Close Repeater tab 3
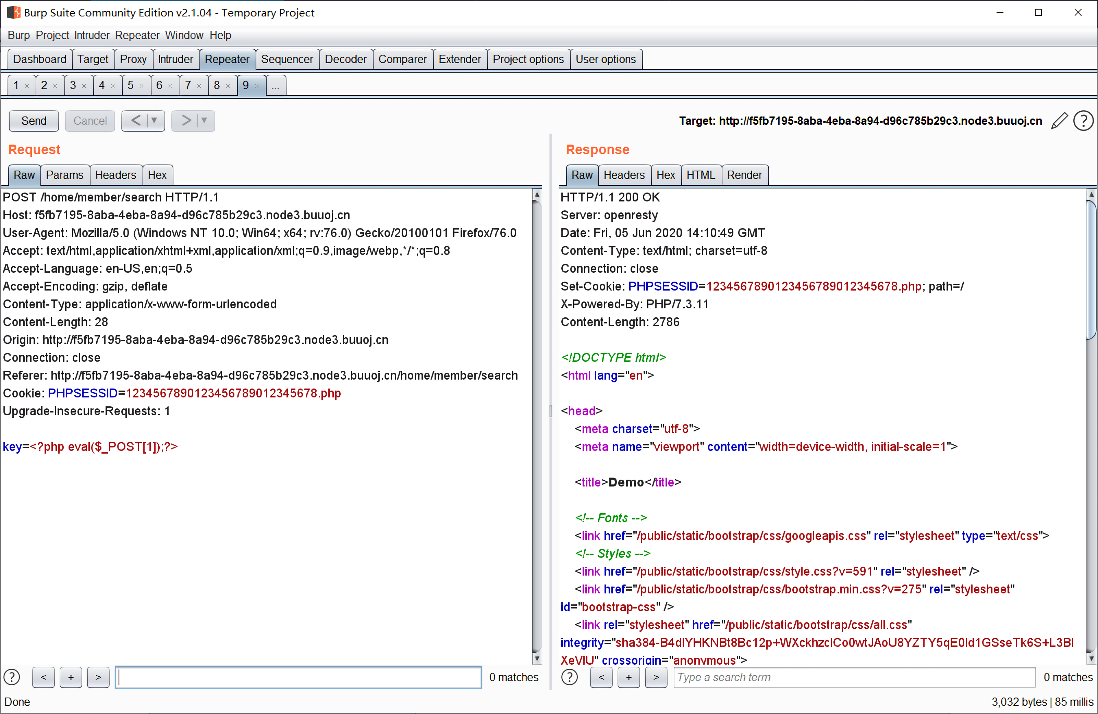This screenshot has width=1098, height=714. pyautogui.click(x=84, y=86)
